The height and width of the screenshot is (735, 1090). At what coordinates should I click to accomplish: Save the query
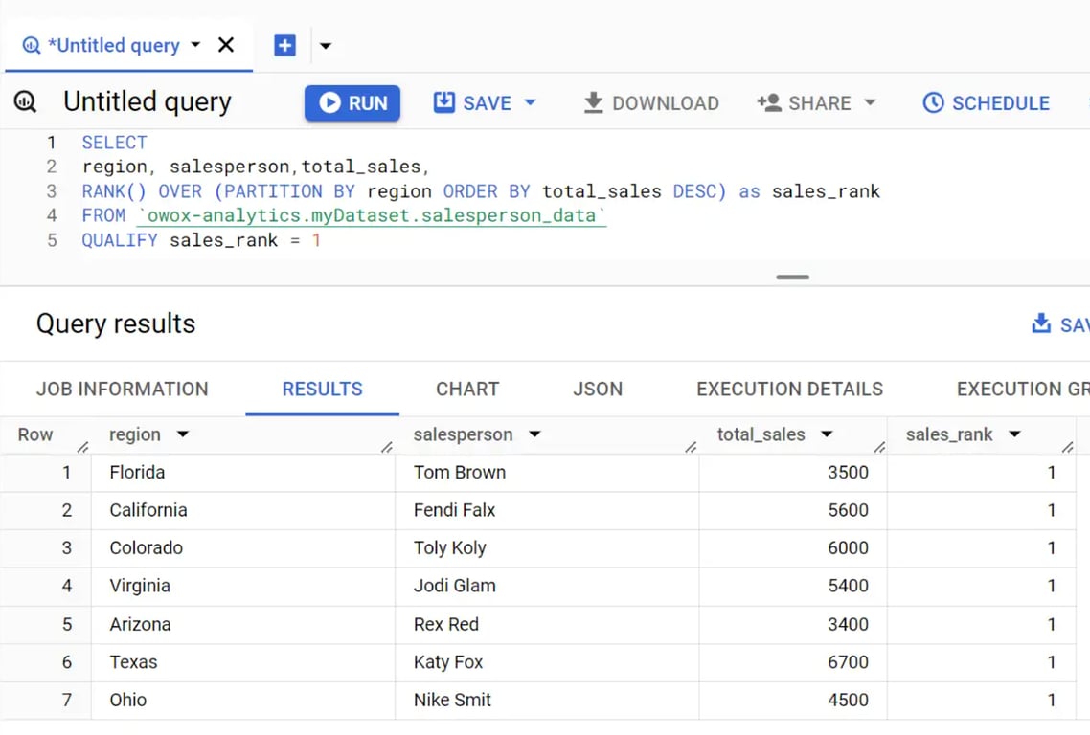[x=473, y=102]
